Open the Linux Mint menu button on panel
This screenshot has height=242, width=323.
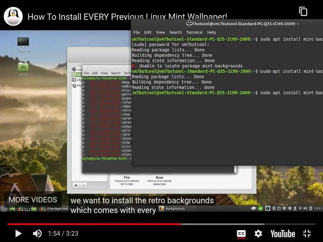(4, 209)
